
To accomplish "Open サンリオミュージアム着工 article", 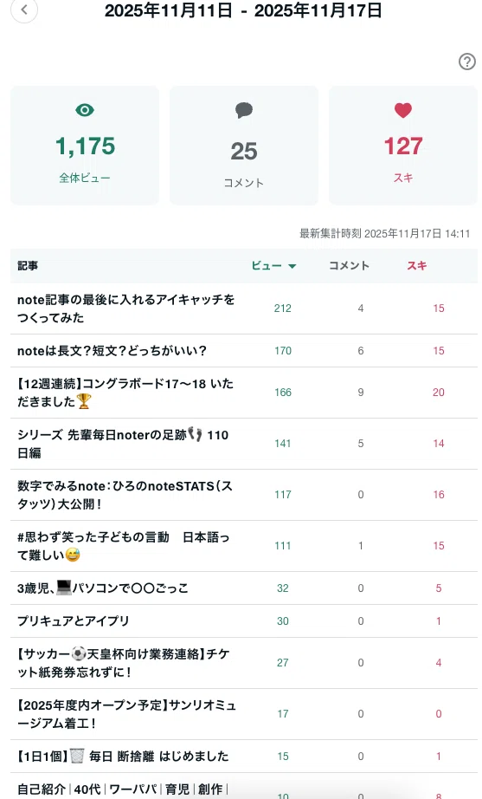I will 126,714.
